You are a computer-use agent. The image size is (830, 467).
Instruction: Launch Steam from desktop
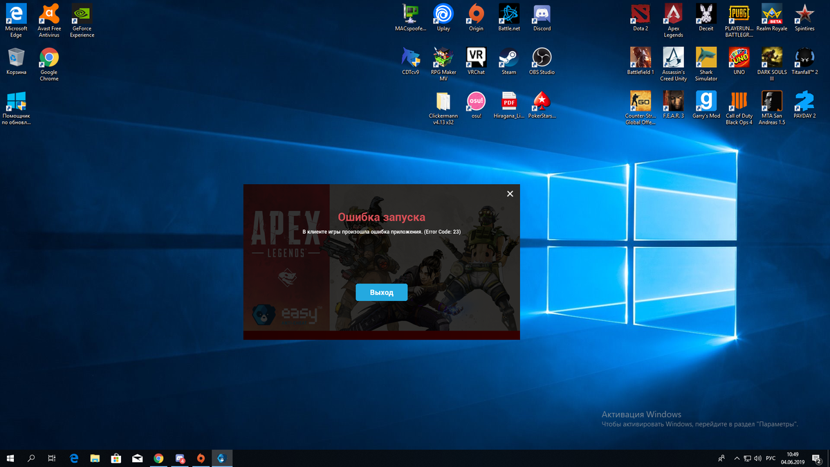(x=509, y=61)
